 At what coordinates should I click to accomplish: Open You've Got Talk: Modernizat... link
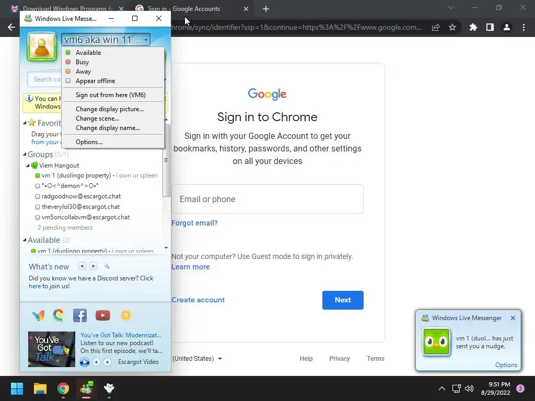pyautogui.click(x=121, y=335)
